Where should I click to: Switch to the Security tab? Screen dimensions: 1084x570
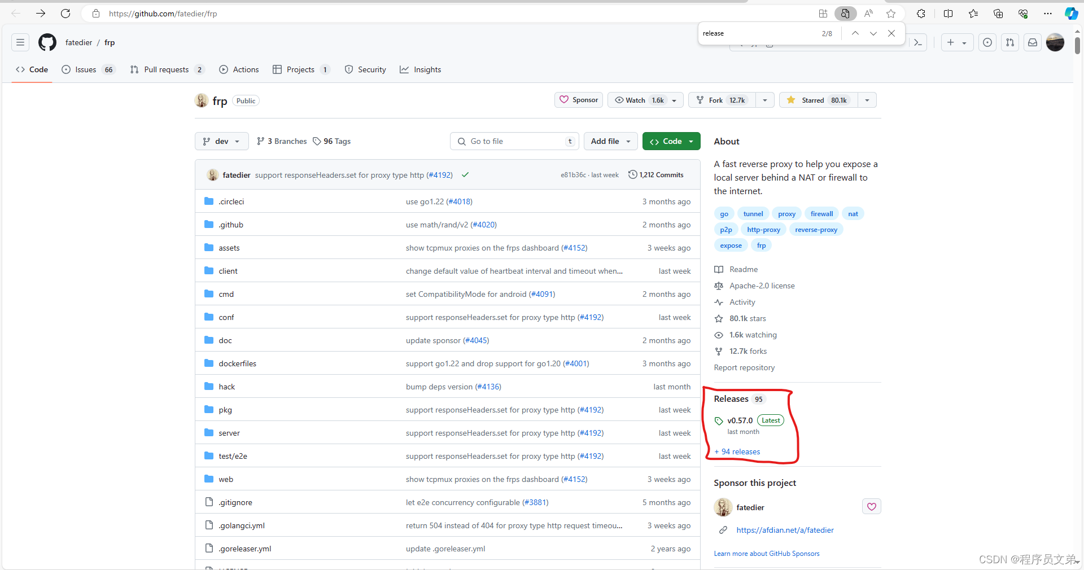[365, 69]
